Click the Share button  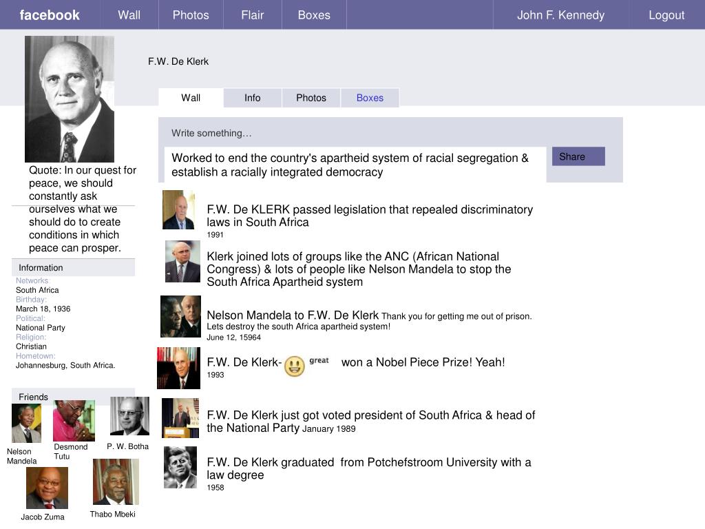pyautogui.click(x=578, y=156)
